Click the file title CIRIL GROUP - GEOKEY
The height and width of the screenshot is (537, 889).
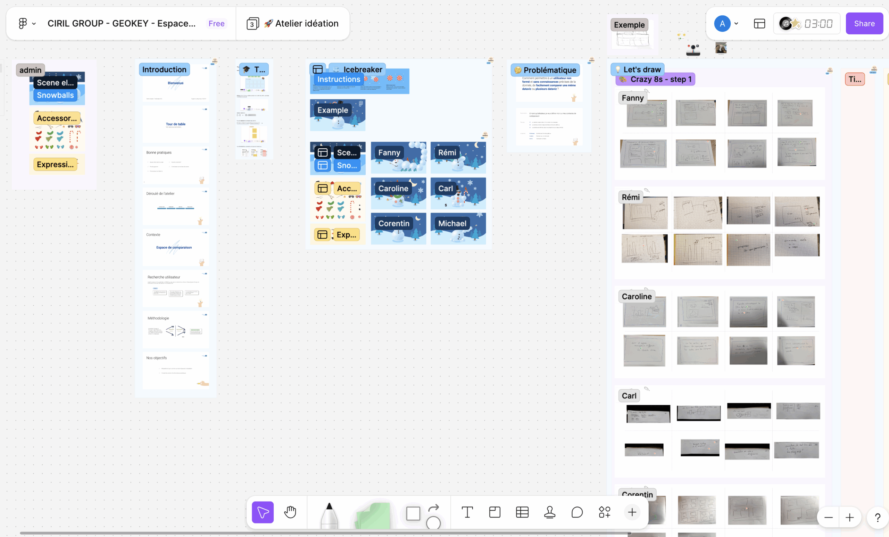click(121, 24)
